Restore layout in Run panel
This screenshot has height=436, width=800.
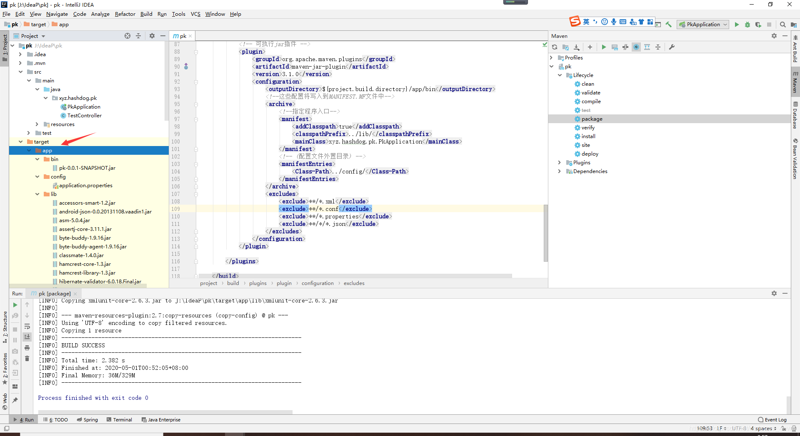click(x=15, y=386)
